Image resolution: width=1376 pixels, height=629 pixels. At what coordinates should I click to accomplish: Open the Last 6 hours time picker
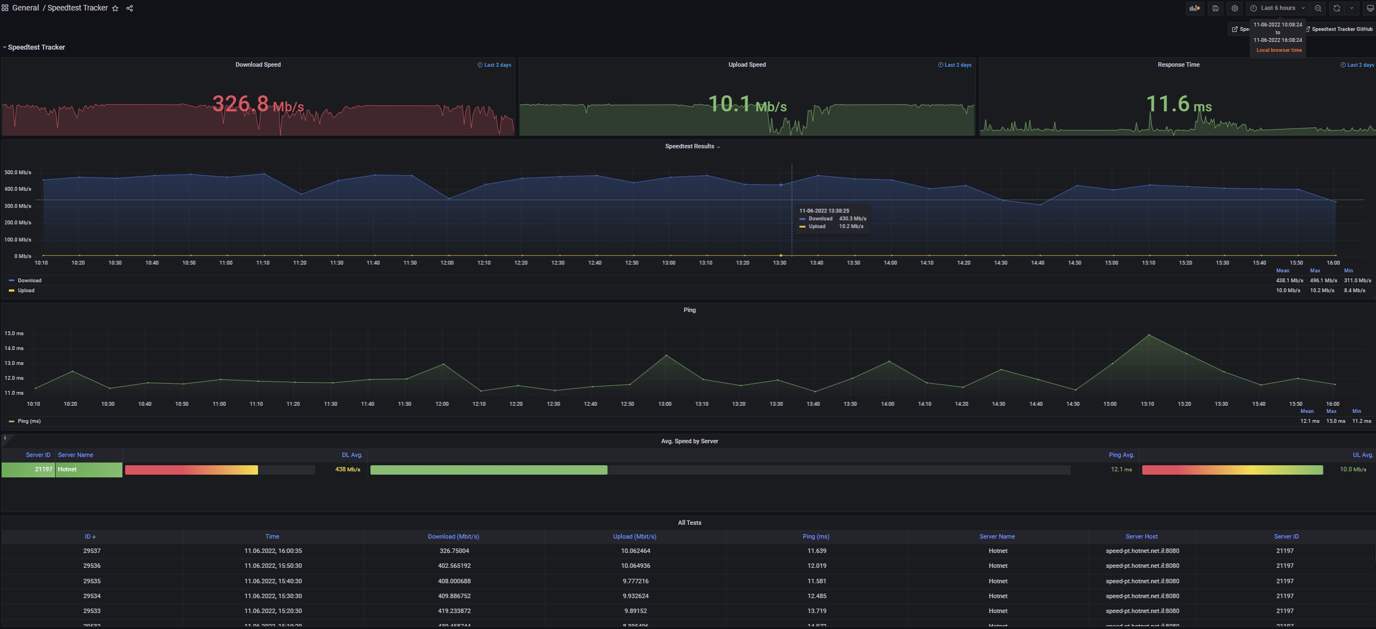pyautogui.click(x=1277, y=8)
